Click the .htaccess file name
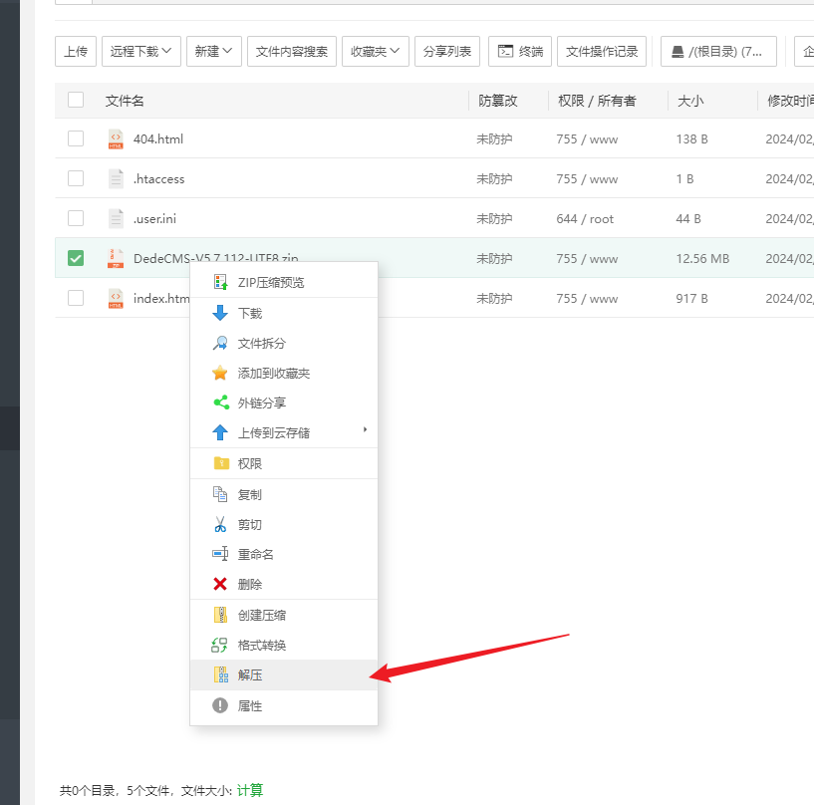The height and width of the screenshot is (805, 814). click(159, 178)
